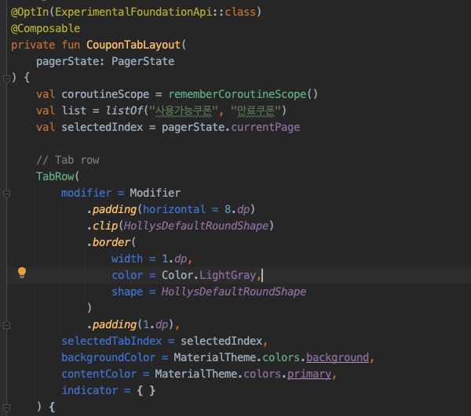Toggle the fold marker on the last ') {' line
The width and height of the screenshot is (471, 416).
[x=6, y=407]
